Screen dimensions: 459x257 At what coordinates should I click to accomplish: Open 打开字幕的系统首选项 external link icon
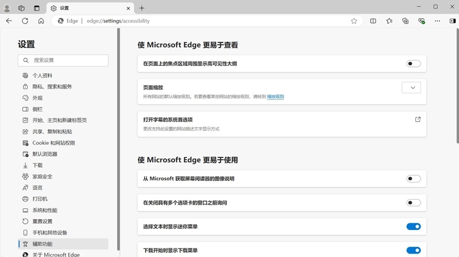(x=418, y=120)
